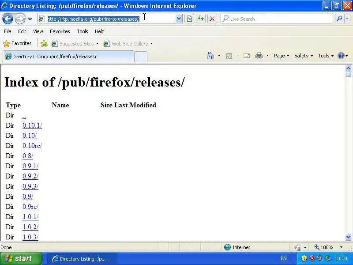Open the 1.0.3/ directory link
The width and height of the screenshot is (353, 265).
click(x=30, y=237)
